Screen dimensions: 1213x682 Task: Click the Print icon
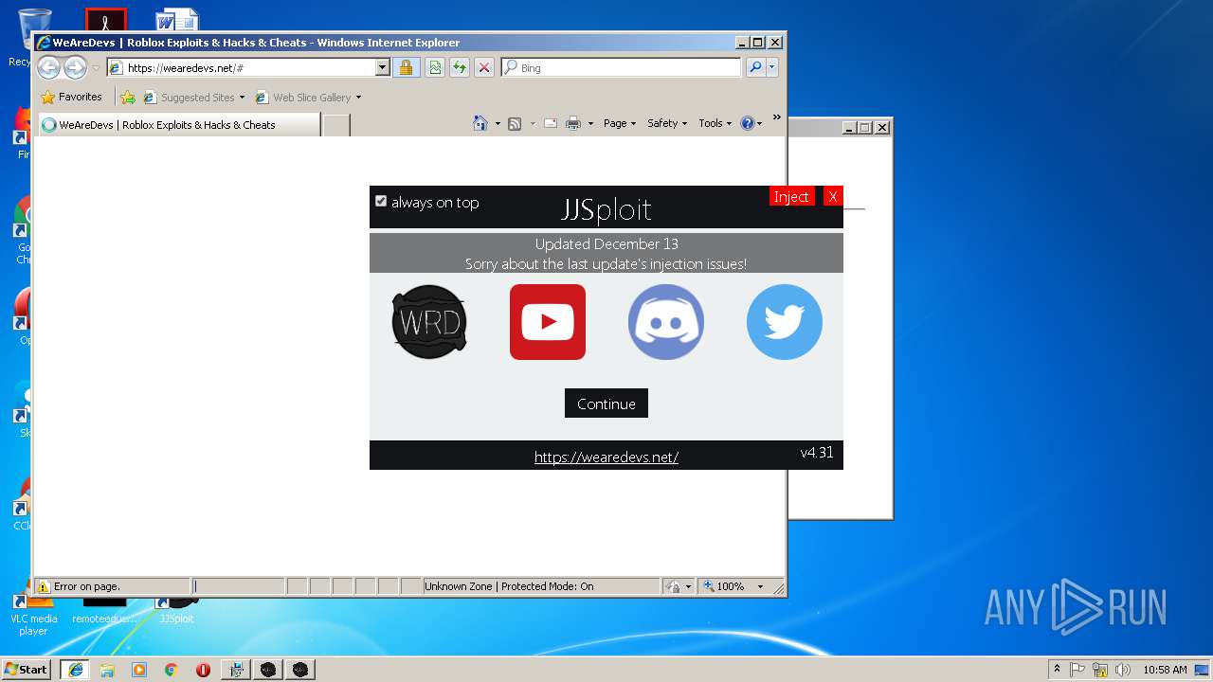(573, 123)
